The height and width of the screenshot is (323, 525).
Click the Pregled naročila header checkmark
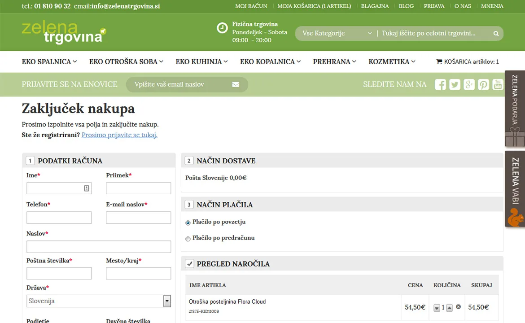[x=189, y=264]
